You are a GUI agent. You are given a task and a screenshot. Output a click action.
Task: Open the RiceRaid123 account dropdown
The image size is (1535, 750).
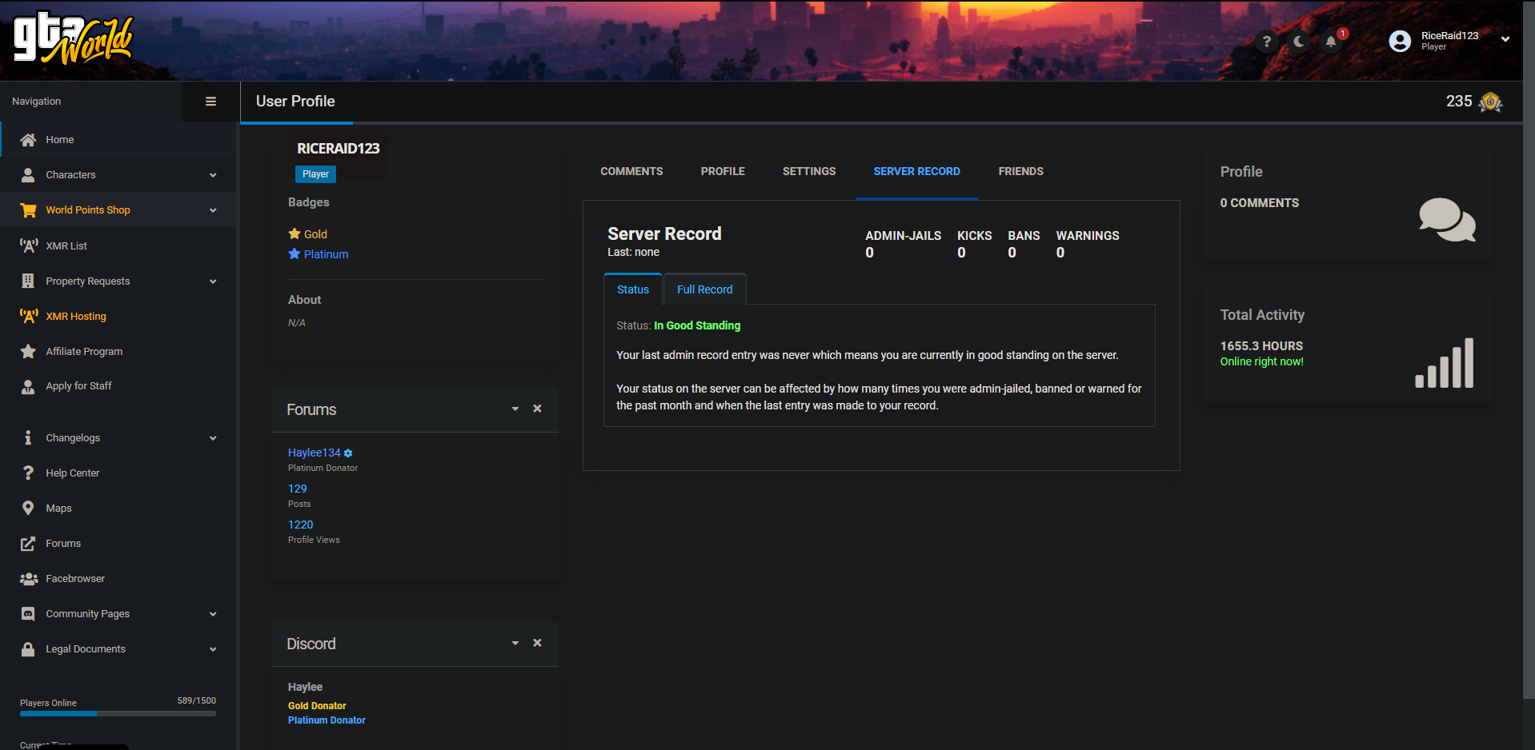(1505, 39)
